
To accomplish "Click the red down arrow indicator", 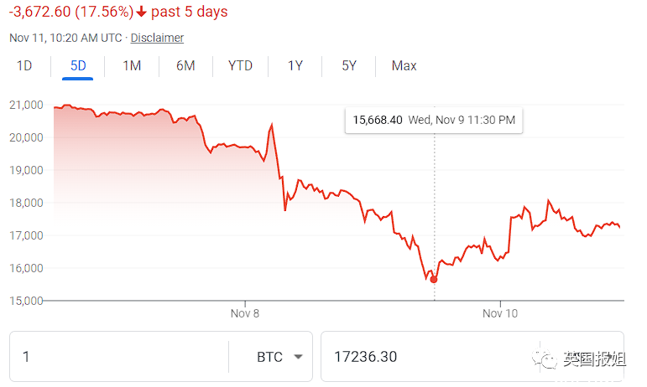I will (x=140, y=13).
